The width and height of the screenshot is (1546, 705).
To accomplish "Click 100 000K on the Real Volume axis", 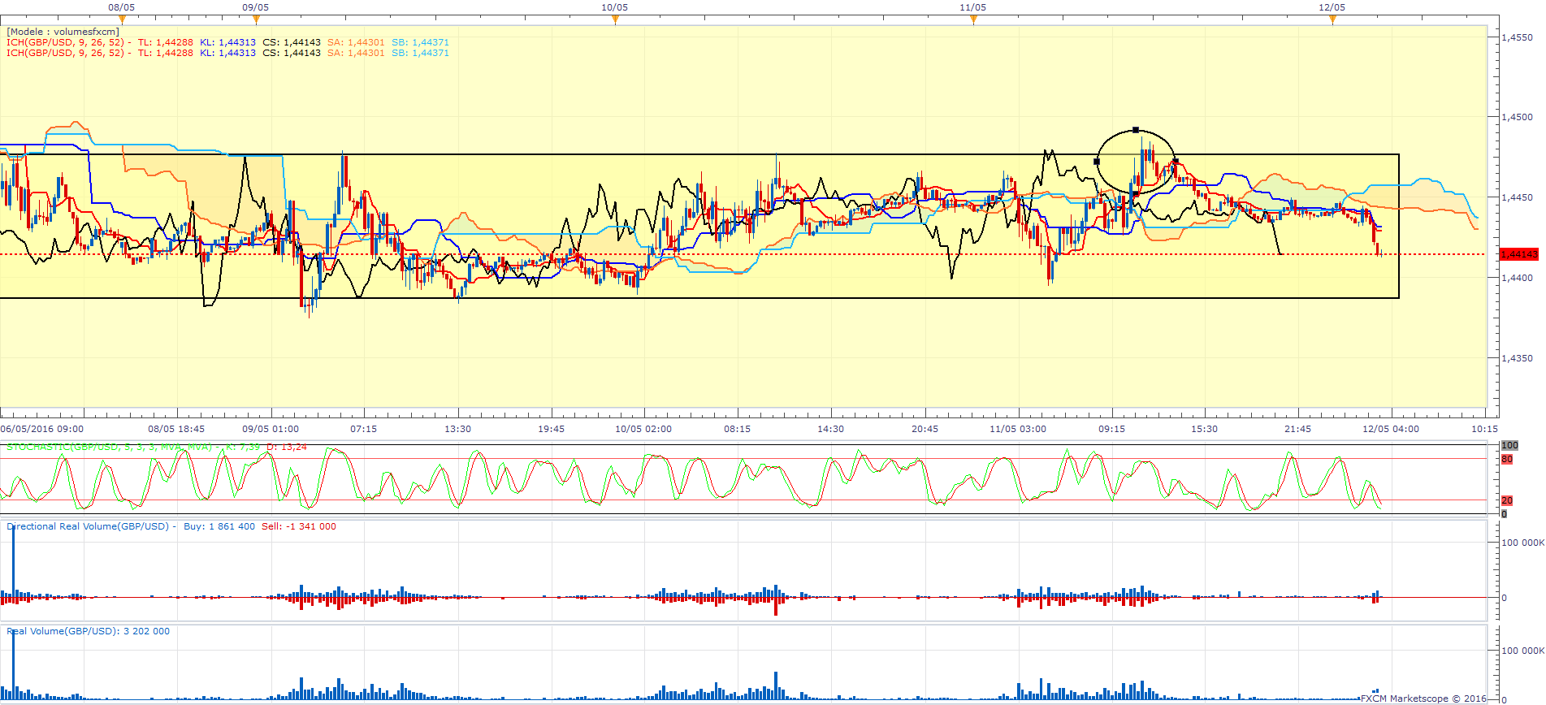I will coord(1522,651).
